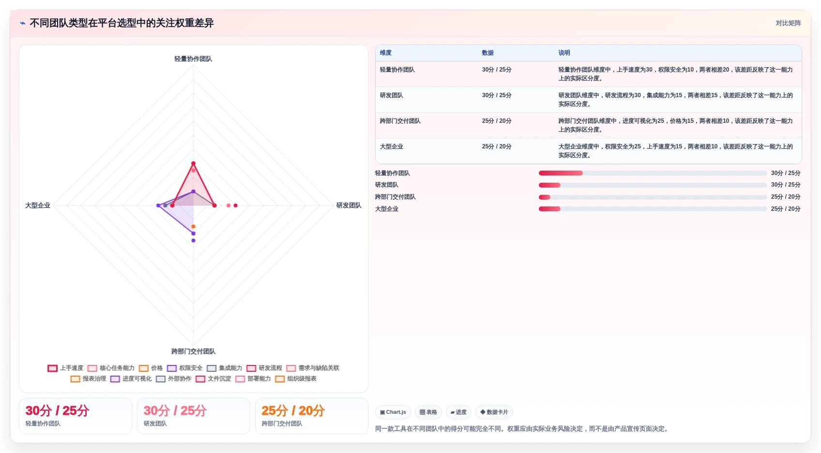Click the 大型企业 progress bar
821x453 pixels.
pyautogui.click(x=653, y=209)
